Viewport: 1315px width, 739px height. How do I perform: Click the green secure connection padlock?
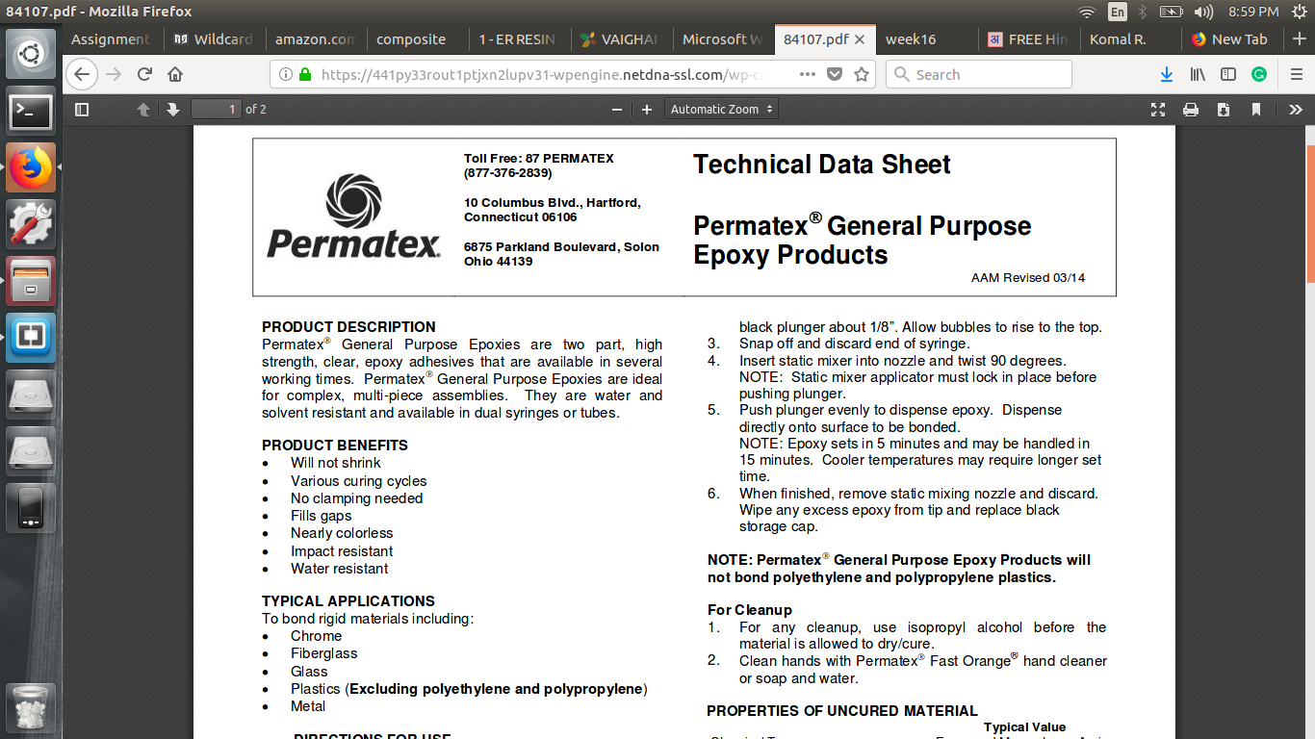[x=305, y=74]
